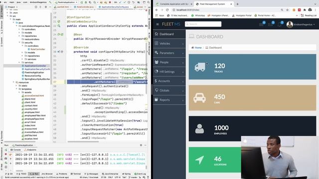The width and height of the screenshot is (319, 179).
Task: Select the ApplicationSecurityConfig.java editor tab
Action: coord(115,7)
